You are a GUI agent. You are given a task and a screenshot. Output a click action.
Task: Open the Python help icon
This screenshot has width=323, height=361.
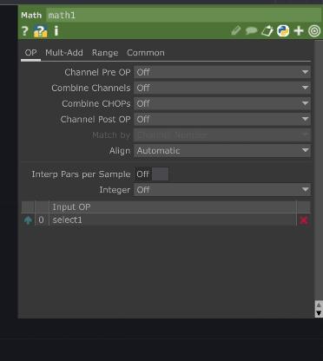(x=41, y=31)
